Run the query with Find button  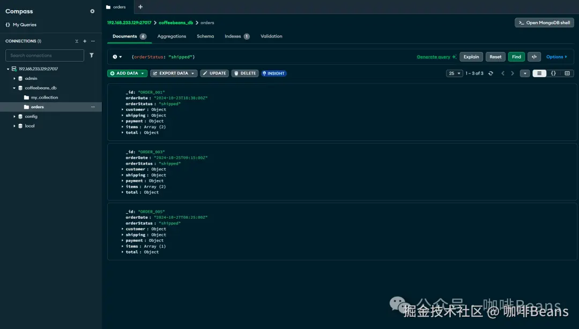[516, 57]
